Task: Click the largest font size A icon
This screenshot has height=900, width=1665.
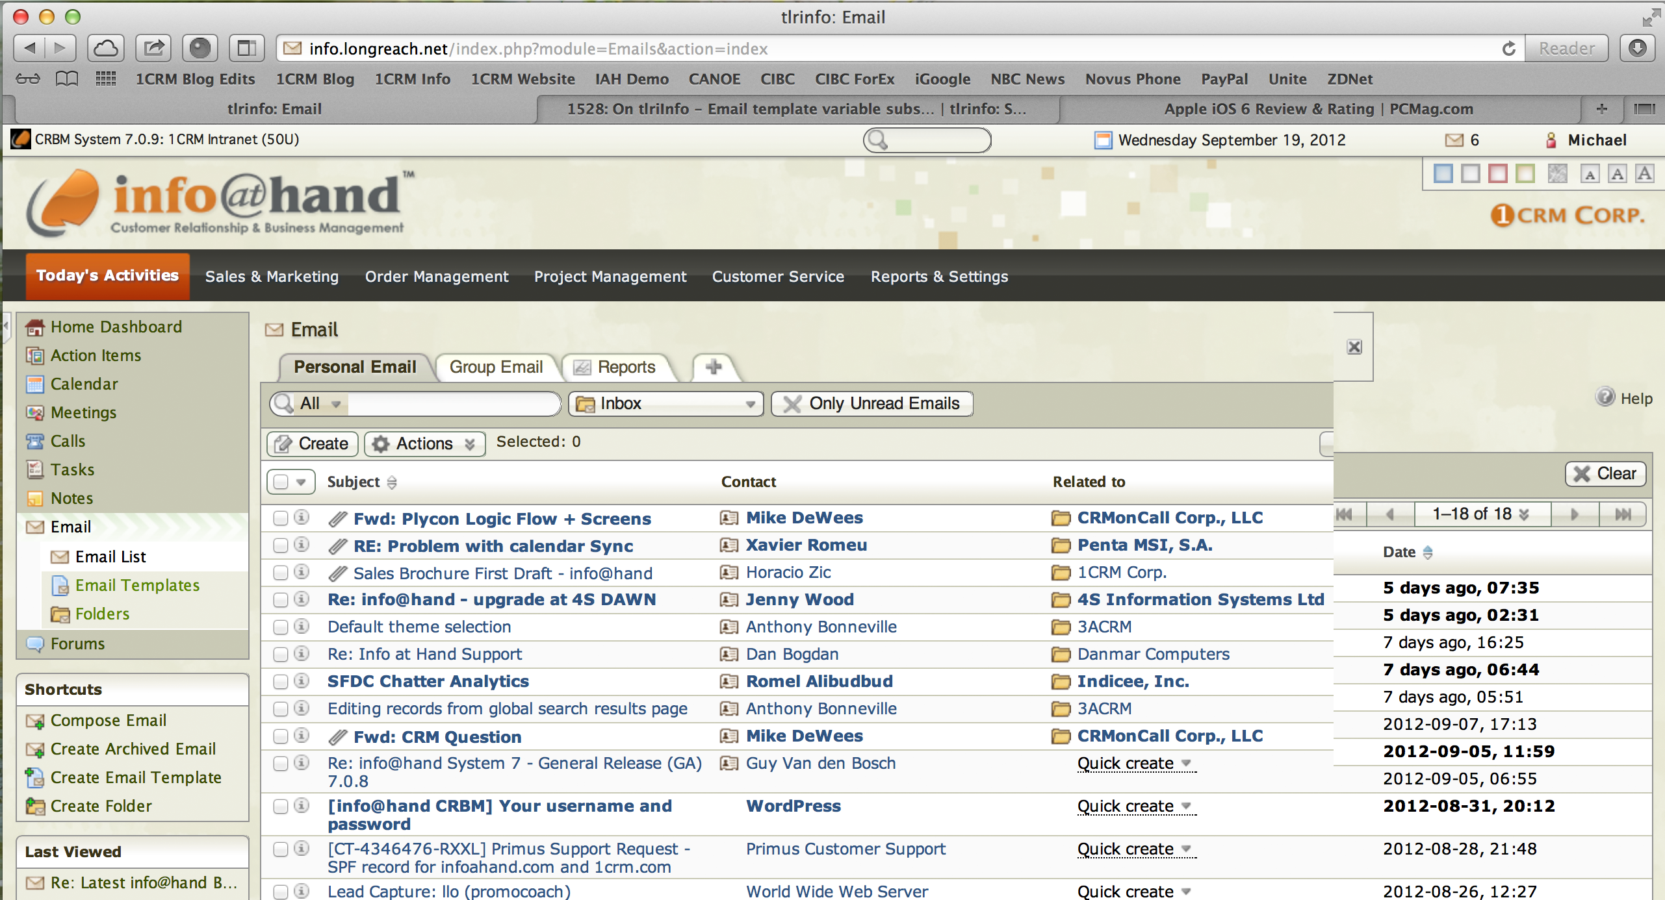Action: (x=1644, y=173)
